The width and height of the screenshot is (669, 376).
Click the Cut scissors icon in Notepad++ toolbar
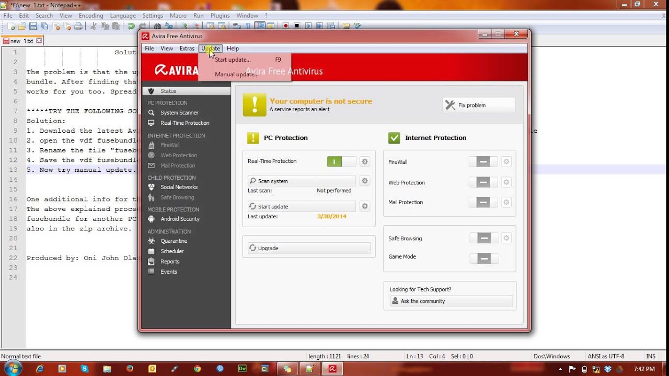click(93, 26)
